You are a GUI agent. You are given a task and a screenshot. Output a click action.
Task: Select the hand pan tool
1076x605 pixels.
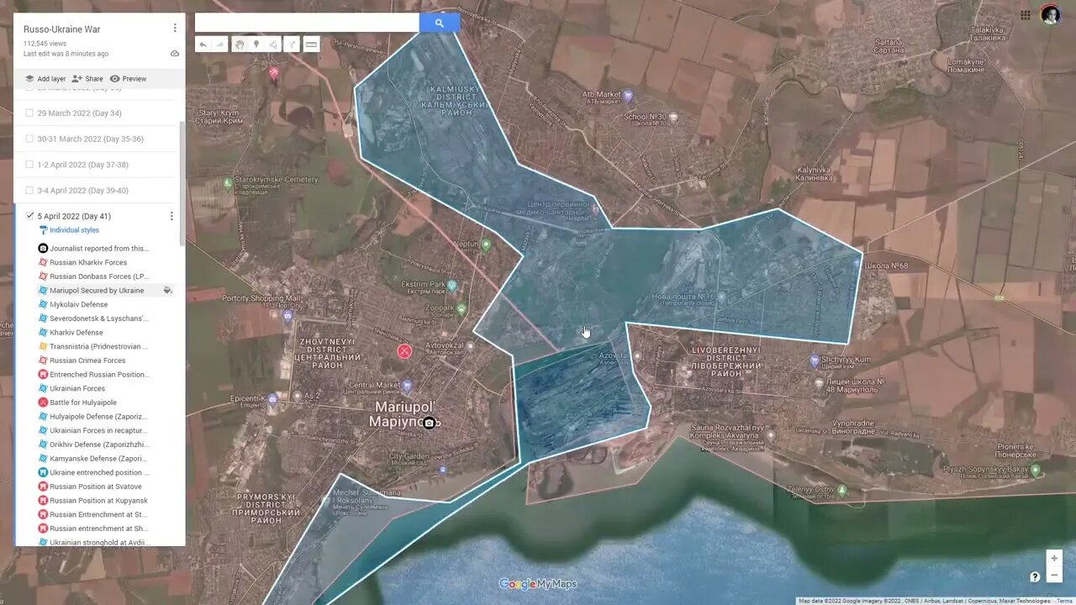(240, 45)
